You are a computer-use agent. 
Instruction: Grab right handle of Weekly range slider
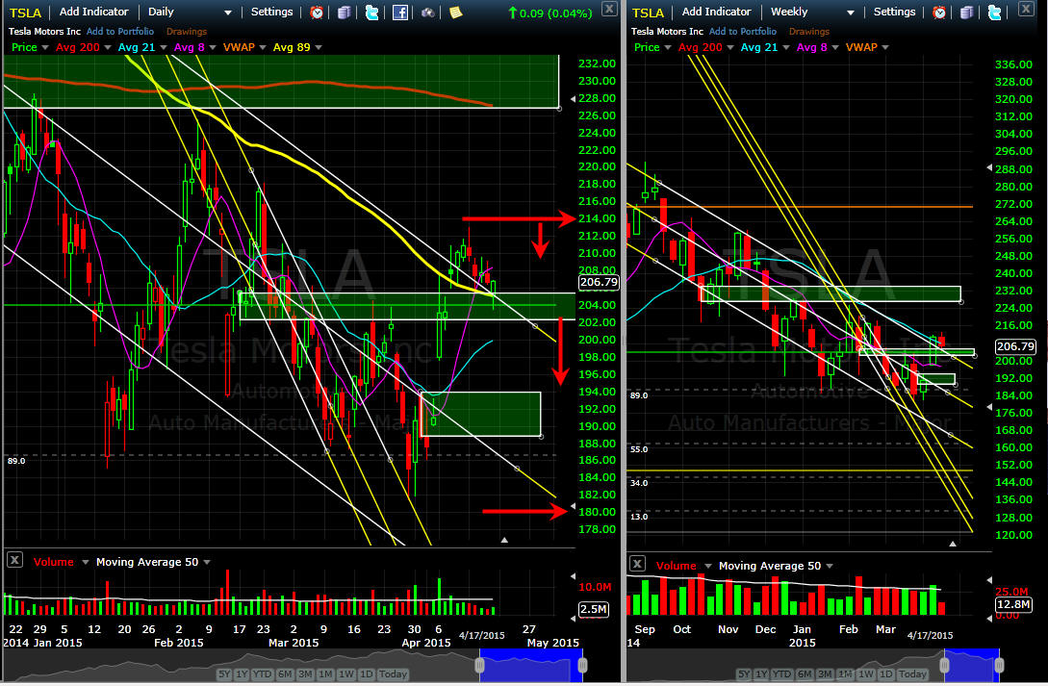coord(999,665)
